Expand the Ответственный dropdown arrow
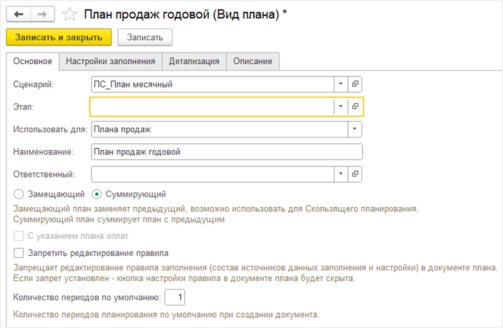503x328 pixels. 341,174
